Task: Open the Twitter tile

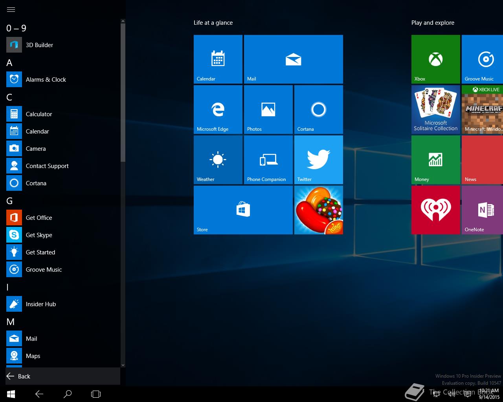Action: [319, 160]
